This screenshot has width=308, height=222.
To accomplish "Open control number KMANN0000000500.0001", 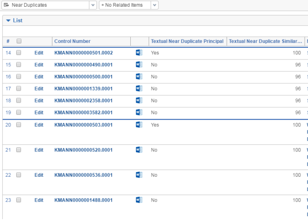I will click(84, 77).
